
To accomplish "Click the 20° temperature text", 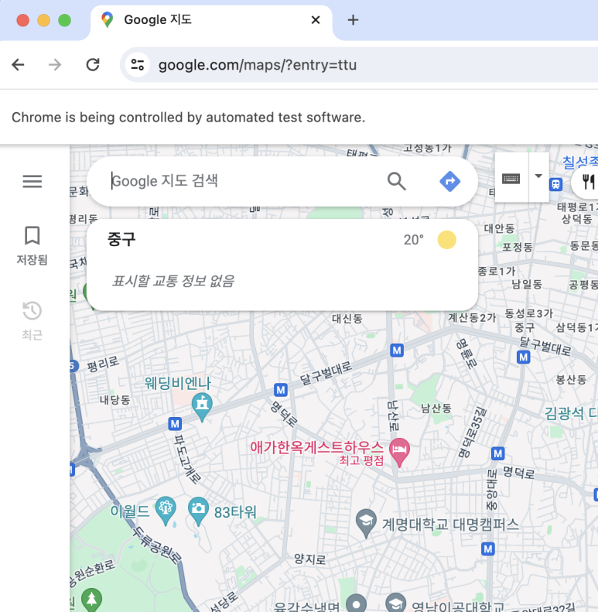I will coord(413,240).
